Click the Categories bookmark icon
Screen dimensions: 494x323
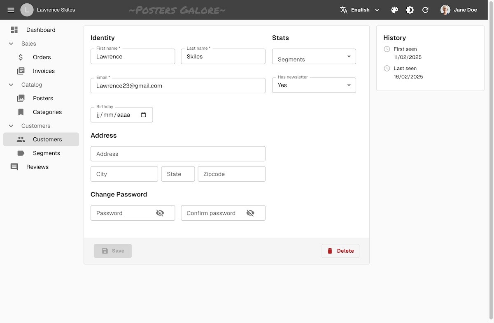(x=21, y=112)
